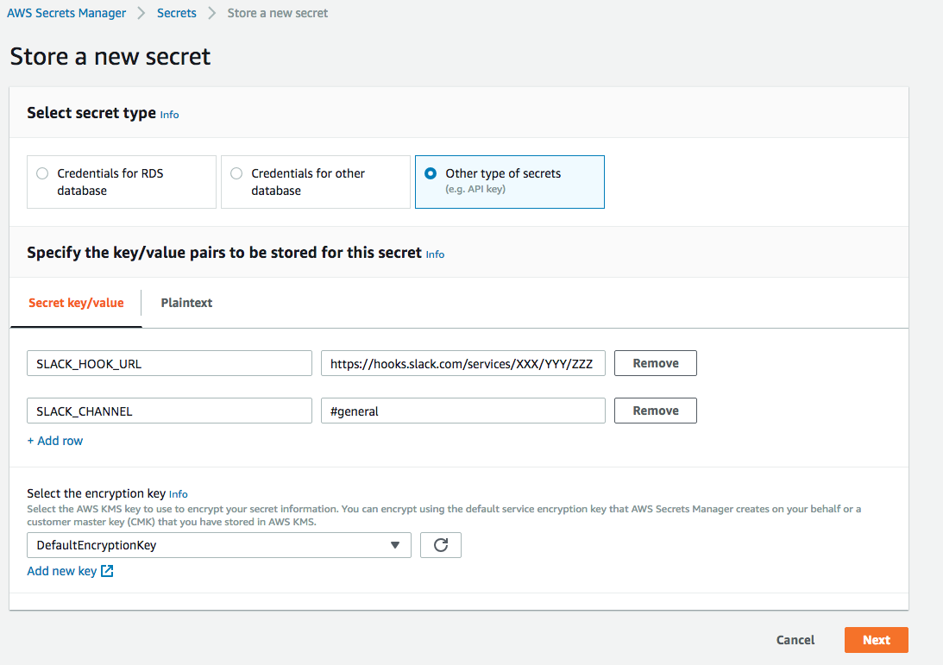Screen dimensions: 943x665
Task: Select Credentials for RDS database
Action: pos(42,173)
